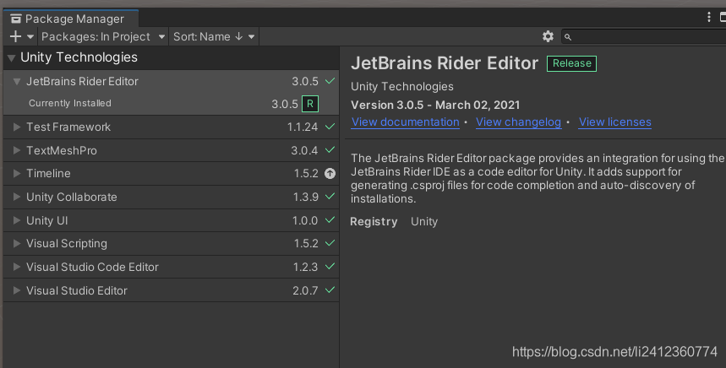The image size is (726, 368).
Task: Expand the TextMeshPro package row
Action: click(17, 150)
